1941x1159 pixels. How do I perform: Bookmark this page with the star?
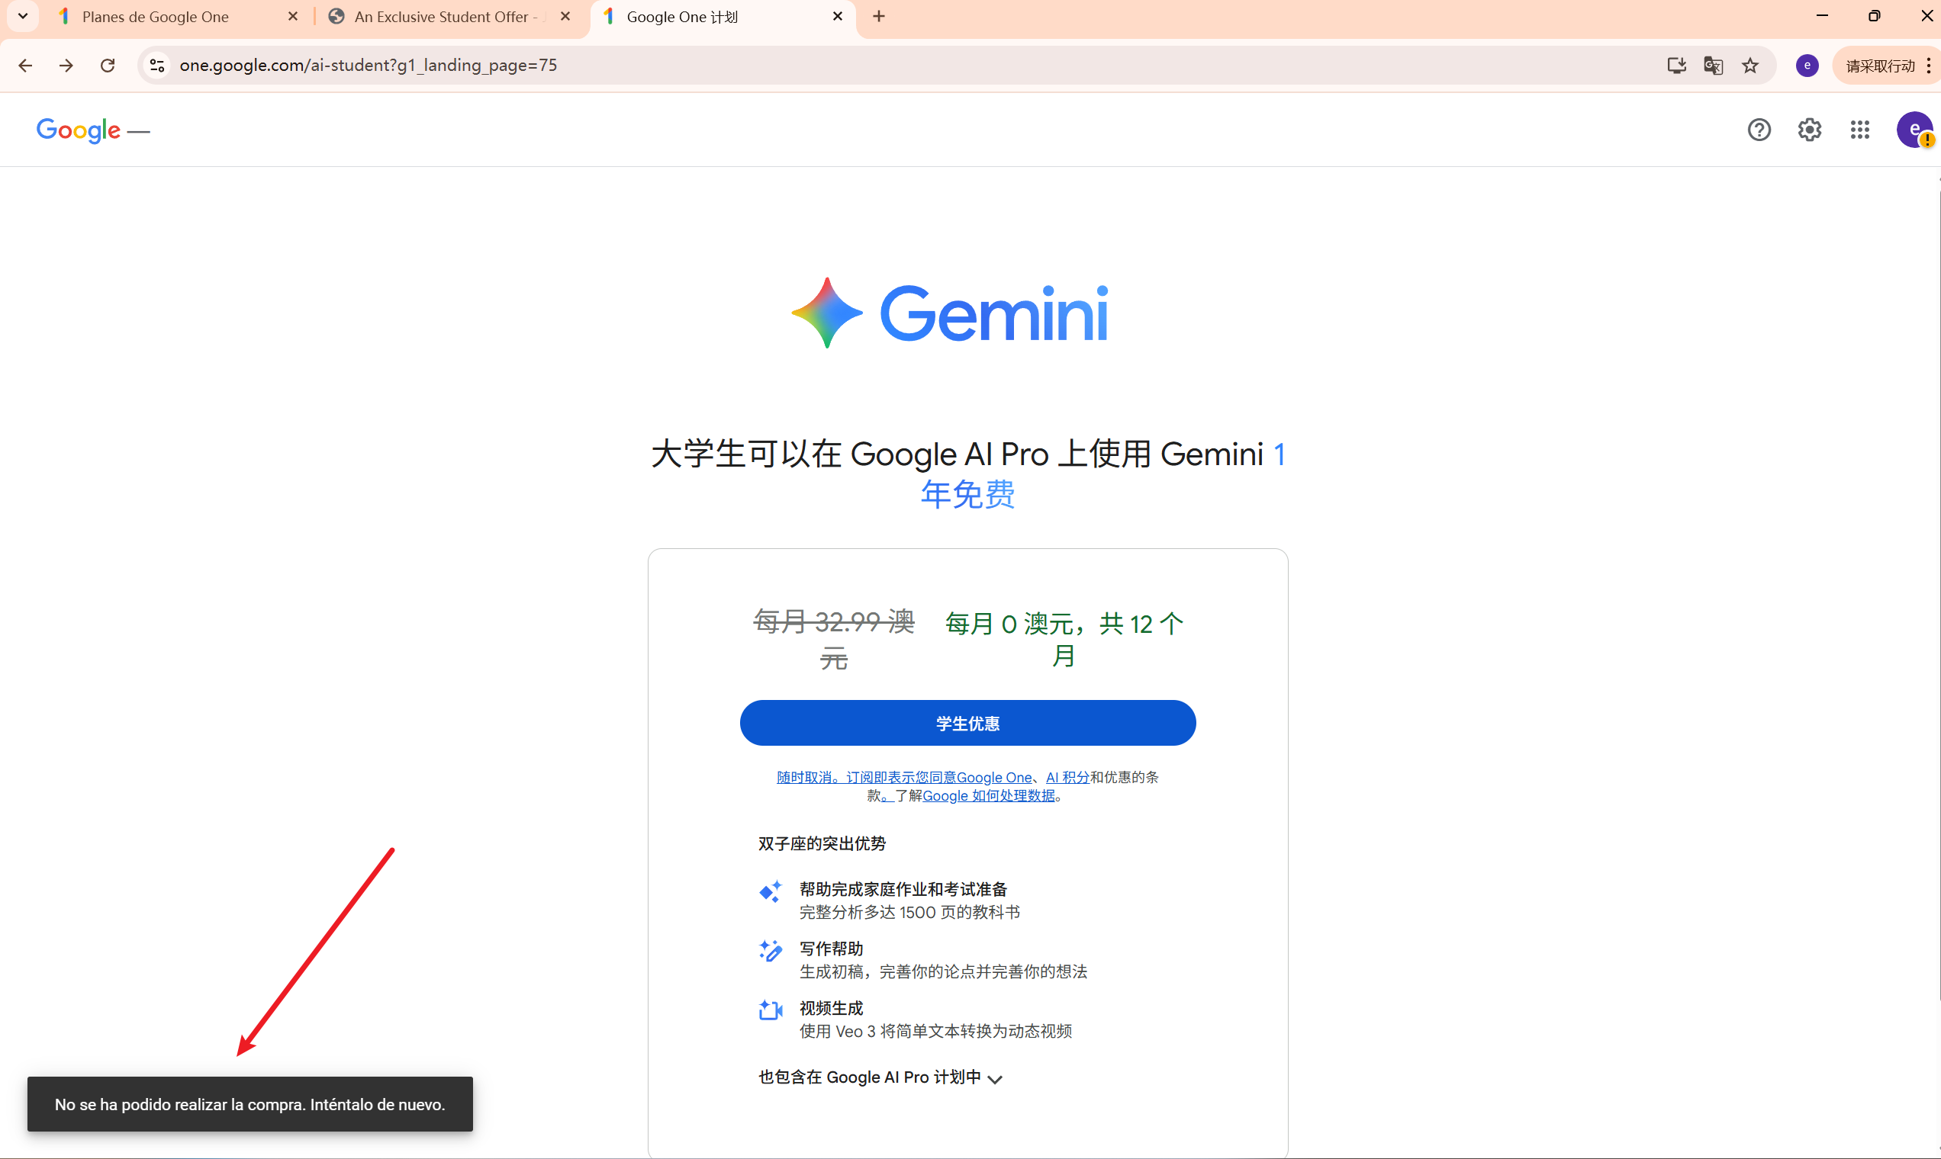1750,66
